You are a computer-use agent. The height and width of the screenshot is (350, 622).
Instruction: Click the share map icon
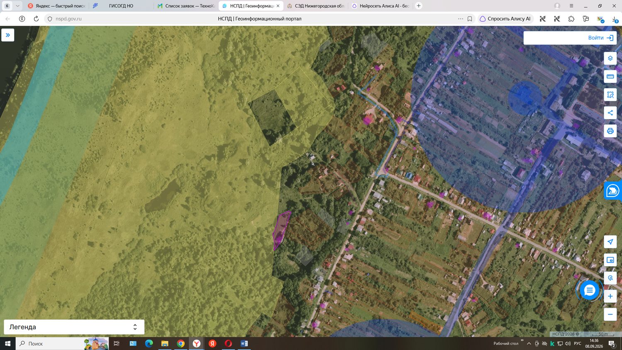(610, 113)
